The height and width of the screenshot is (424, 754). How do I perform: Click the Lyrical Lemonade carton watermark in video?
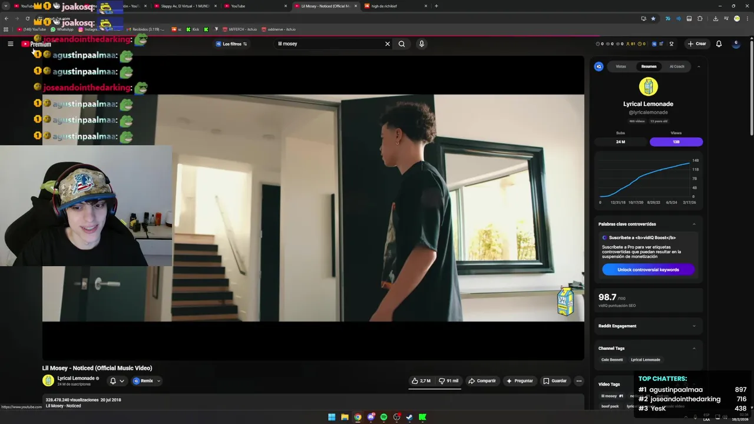[565, 302]
